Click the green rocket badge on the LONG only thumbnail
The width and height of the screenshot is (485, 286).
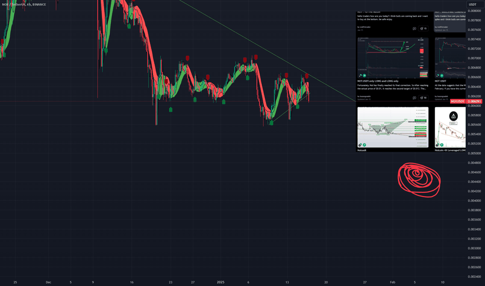coord(364,75)
